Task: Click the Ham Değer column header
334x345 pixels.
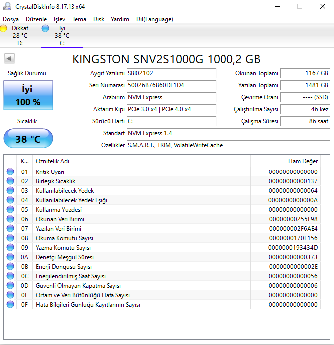Action: point(303,161)
